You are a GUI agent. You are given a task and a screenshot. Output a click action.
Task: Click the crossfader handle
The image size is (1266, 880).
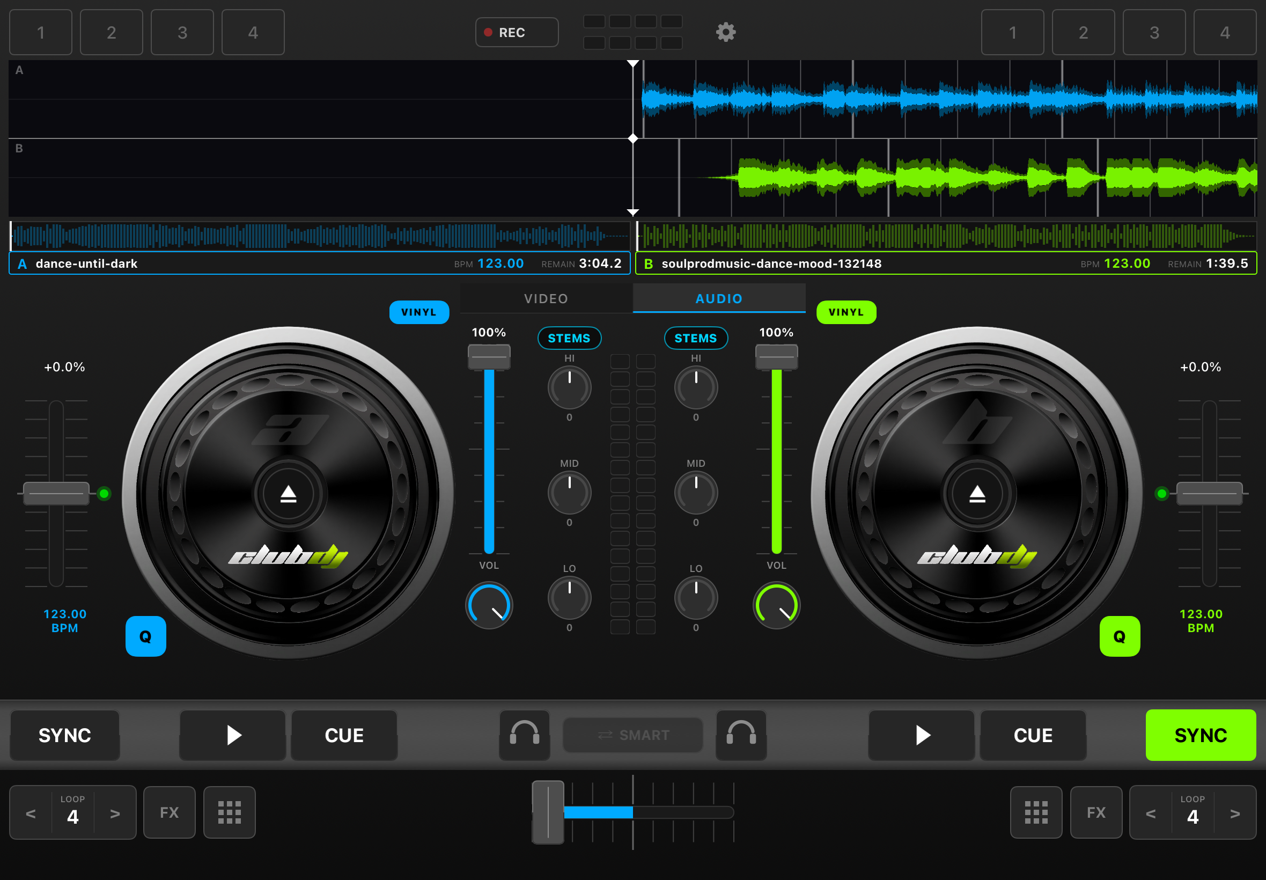(548, 812)
